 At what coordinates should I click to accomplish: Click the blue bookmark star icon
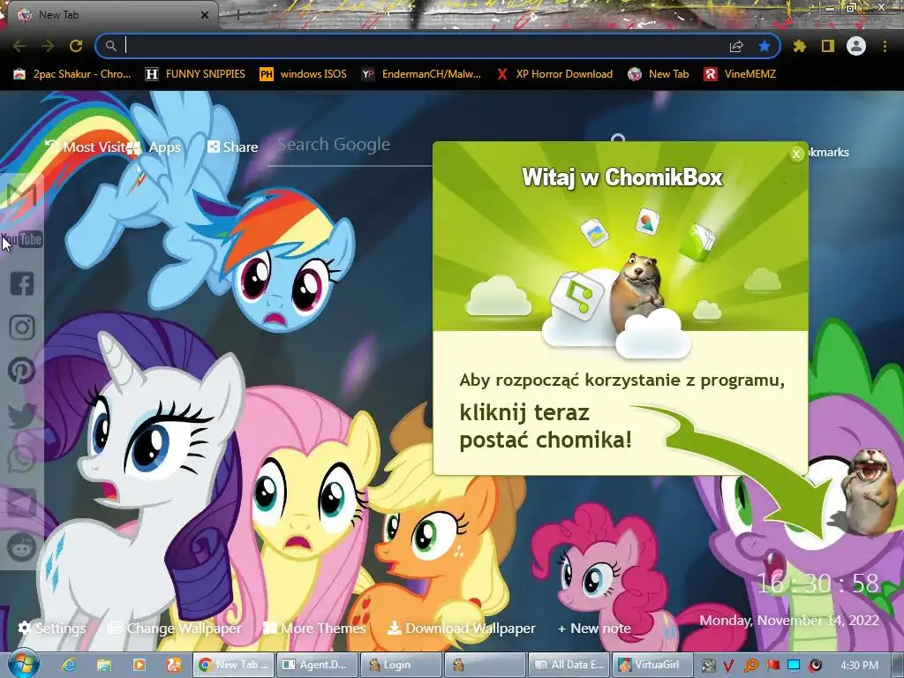[765, 46]
